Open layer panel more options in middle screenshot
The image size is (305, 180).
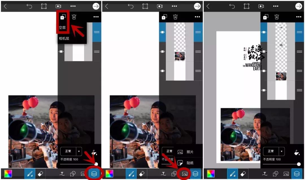(x=197, y=17)
